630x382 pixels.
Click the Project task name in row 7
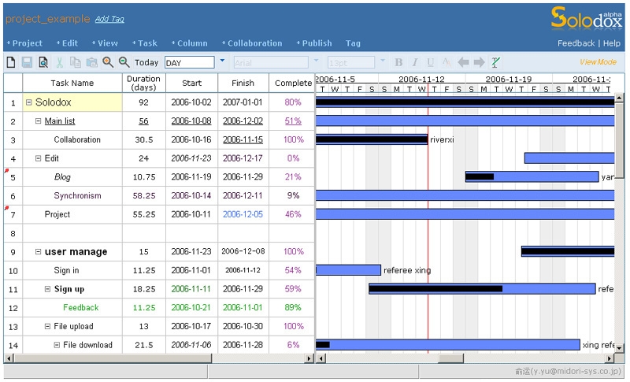pyautogui.click(x=57, y=214)
